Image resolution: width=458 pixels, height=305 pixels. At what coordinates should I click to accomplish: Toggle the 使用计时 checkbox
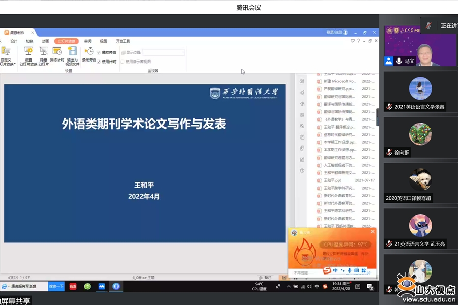point(99,62)
